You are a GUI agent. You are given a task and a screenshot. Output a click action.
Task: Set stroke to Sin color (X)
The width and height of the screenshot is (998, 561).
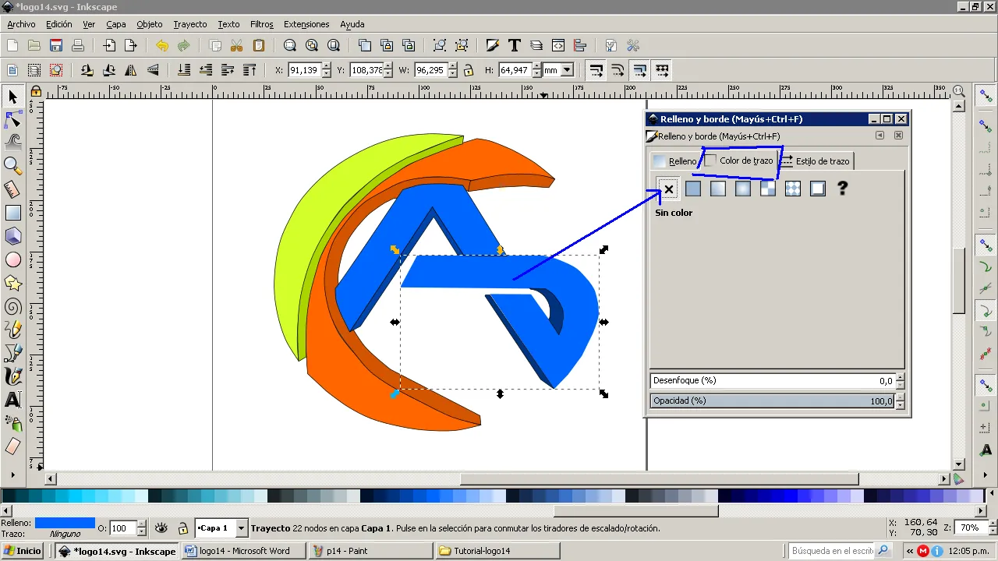pyautogui.click(x=668, y=189)
